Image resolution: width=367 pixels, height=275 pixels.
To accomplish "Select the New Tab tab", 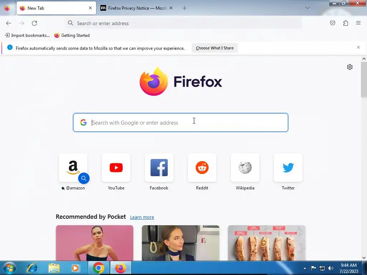I will pyautogui.click(x=56, y=8).
